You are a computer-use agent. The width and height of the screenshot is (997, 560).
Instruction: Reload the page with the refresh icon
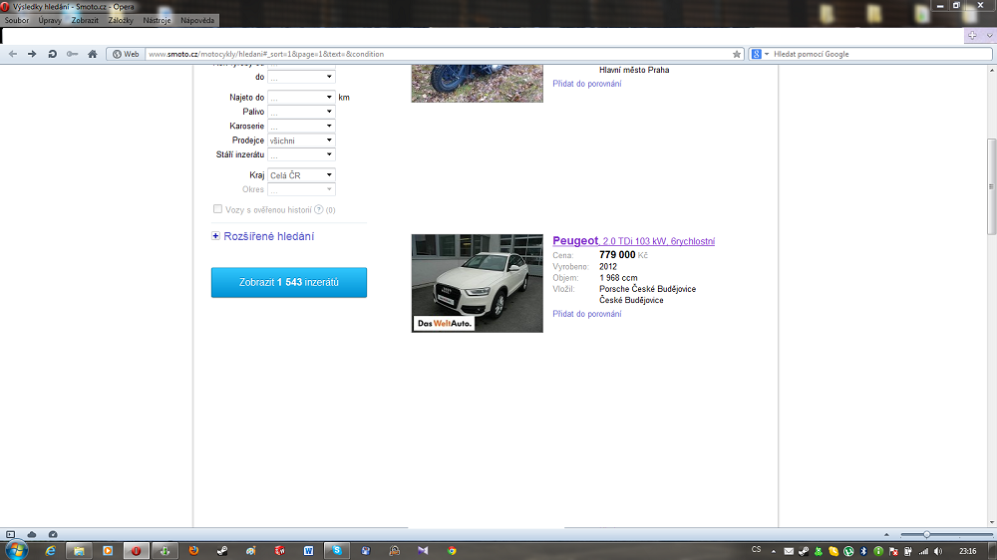coord(52,54)
